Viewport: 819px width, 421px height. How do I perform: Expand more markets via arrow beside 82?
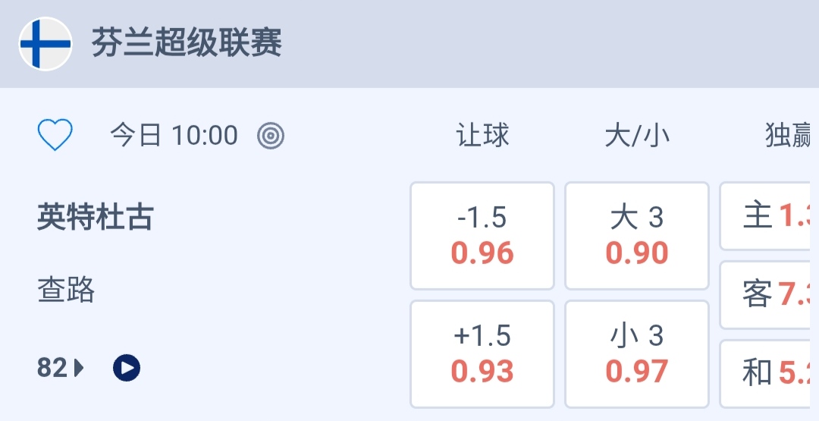[x=80, y=368]
